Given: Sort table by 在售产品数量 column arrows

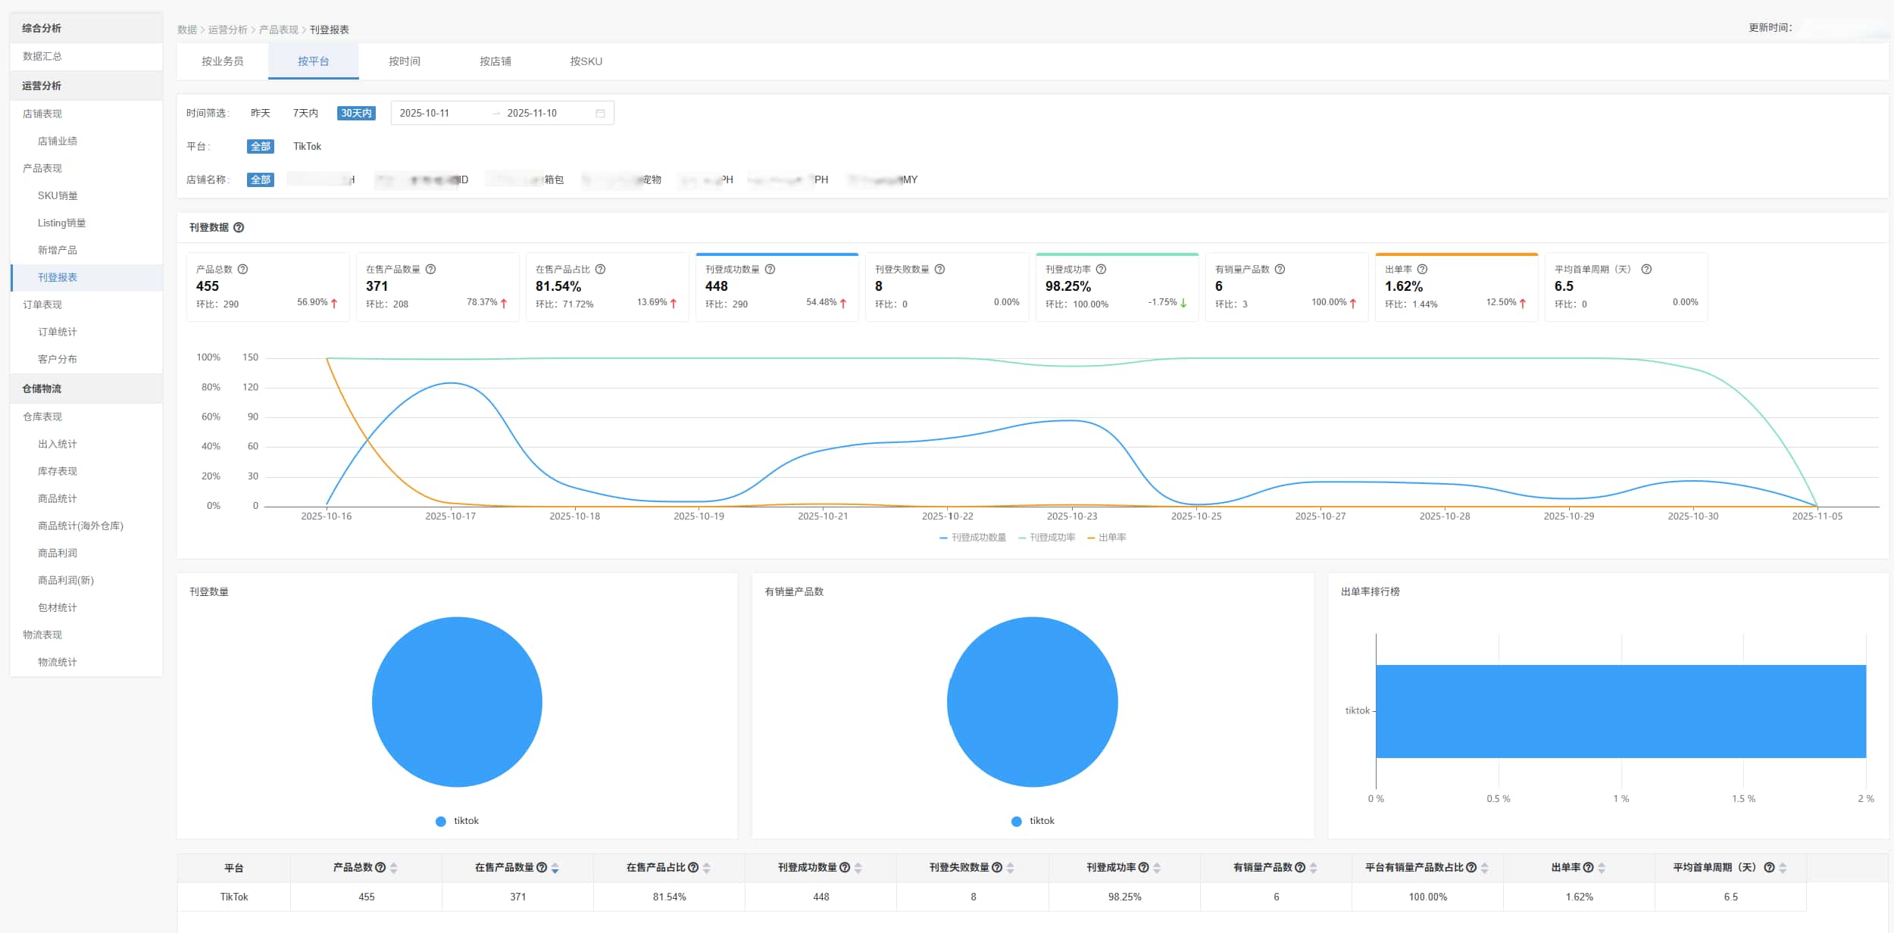Looking at the screenshot, I should point(555,868).
